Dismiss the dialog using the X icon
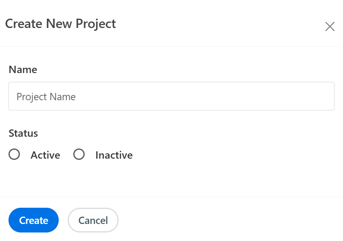Image resolution: width=343 pixels, height=241 pixels. tap(330, 27)
